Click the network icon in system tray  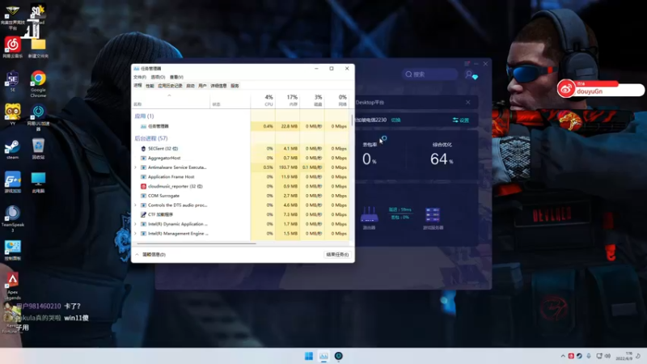pyautogui.click(x=599, y=356)
